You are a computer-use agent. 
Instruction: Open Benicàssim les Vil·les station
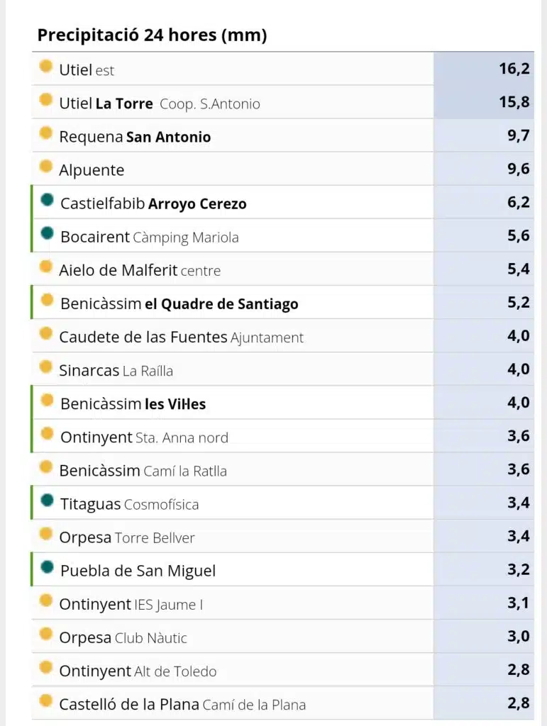tap(133, 403)
